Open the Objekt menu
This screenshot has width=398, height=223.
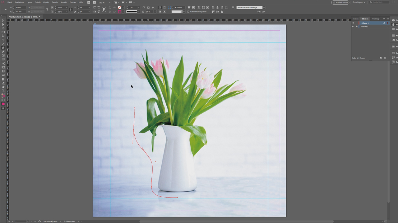[46, 2]
